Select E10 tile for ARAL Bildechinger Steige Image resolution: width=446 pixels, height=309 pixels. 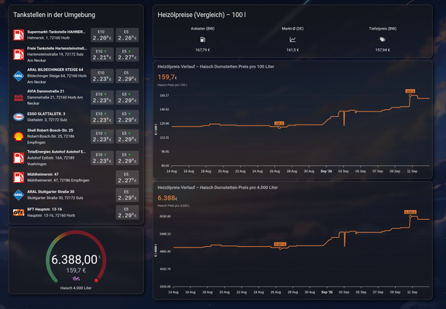[102, 76]
